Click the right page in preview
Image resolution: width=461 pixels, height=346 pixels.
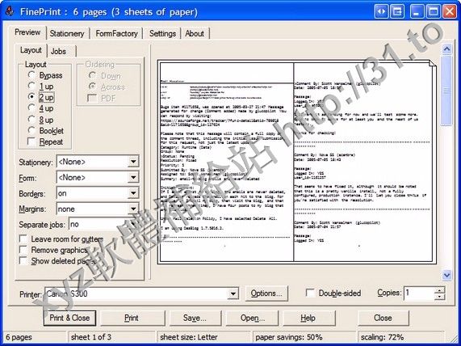pyautogui.click(x=363, y=162)
